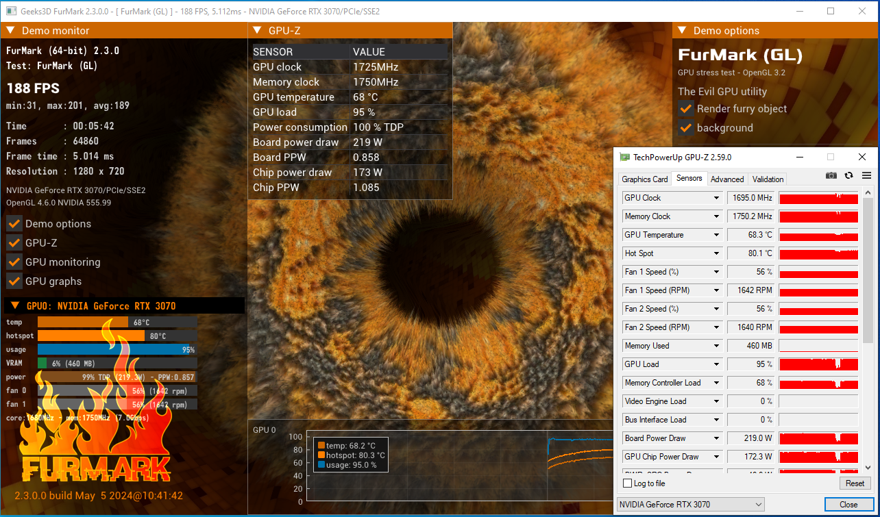880x517 pixels.
Task: Click the FurMark window title bar icon
Action: (x=11, y=12)
